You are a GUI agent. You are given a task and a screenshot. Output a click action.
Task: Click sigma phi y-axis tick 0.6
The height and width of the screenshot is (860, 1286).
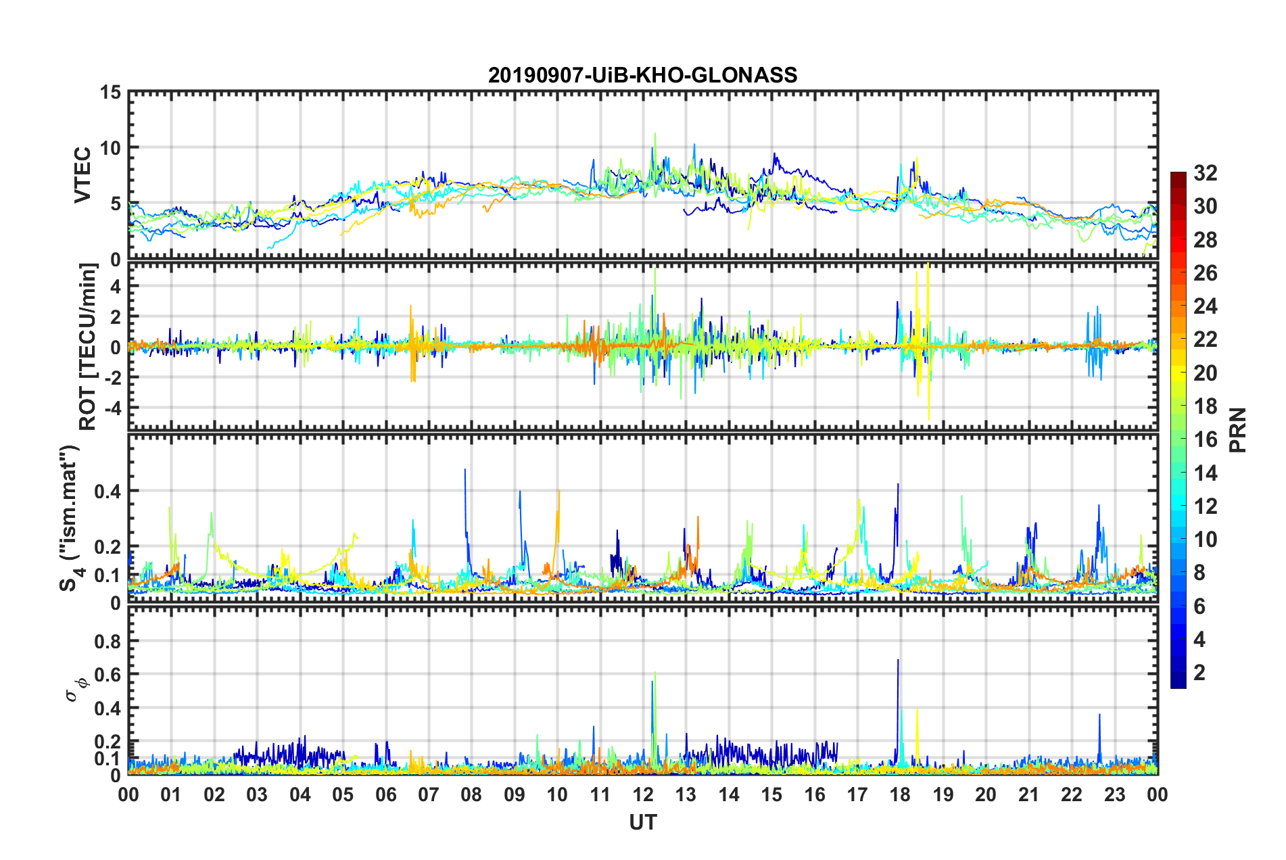pos(108,675)
